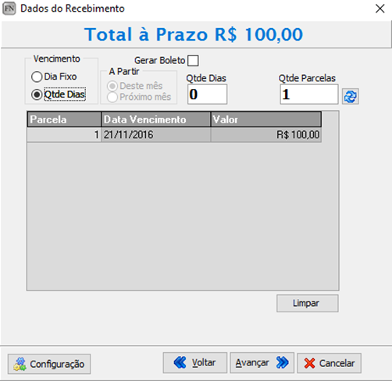Click the blue back arrows on Voltar
Viewport: 392px width, 381px height.
[x=180, y=362]
